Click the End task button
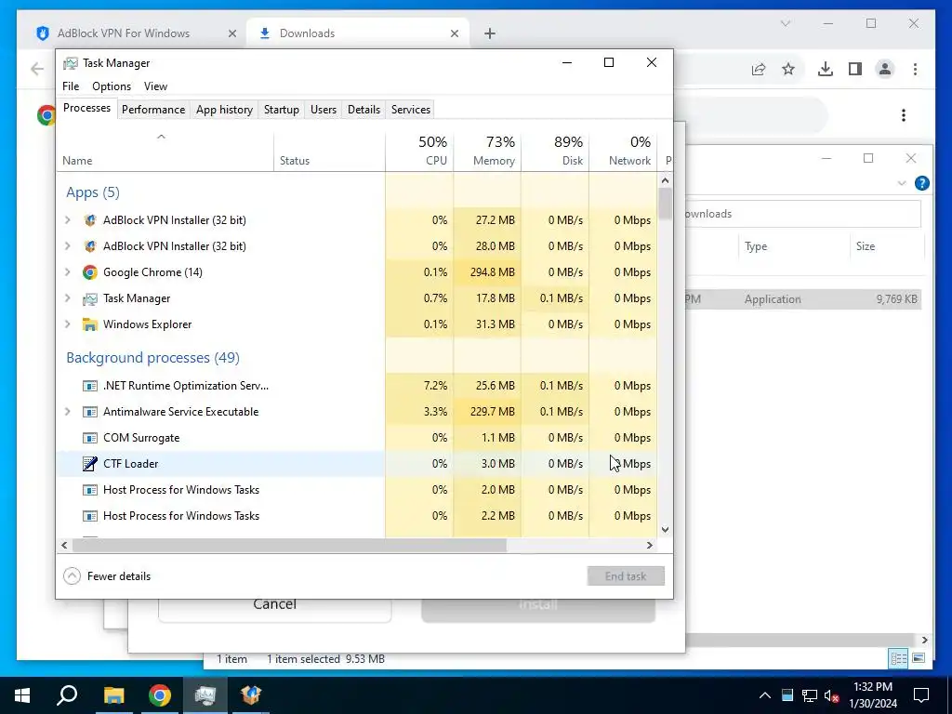The width and height of the screenshot is (952, 714). 626,576
